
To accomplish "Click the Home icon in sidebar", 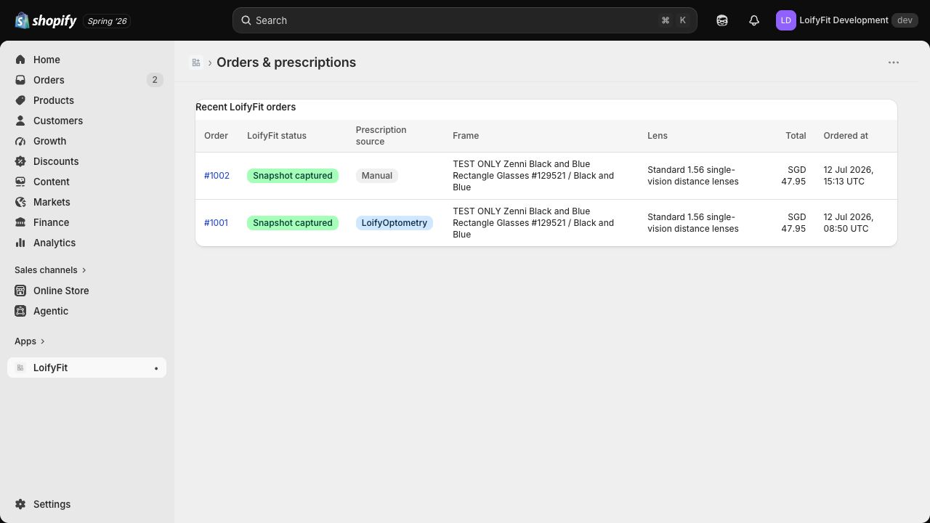I will (x=20, y=60).
